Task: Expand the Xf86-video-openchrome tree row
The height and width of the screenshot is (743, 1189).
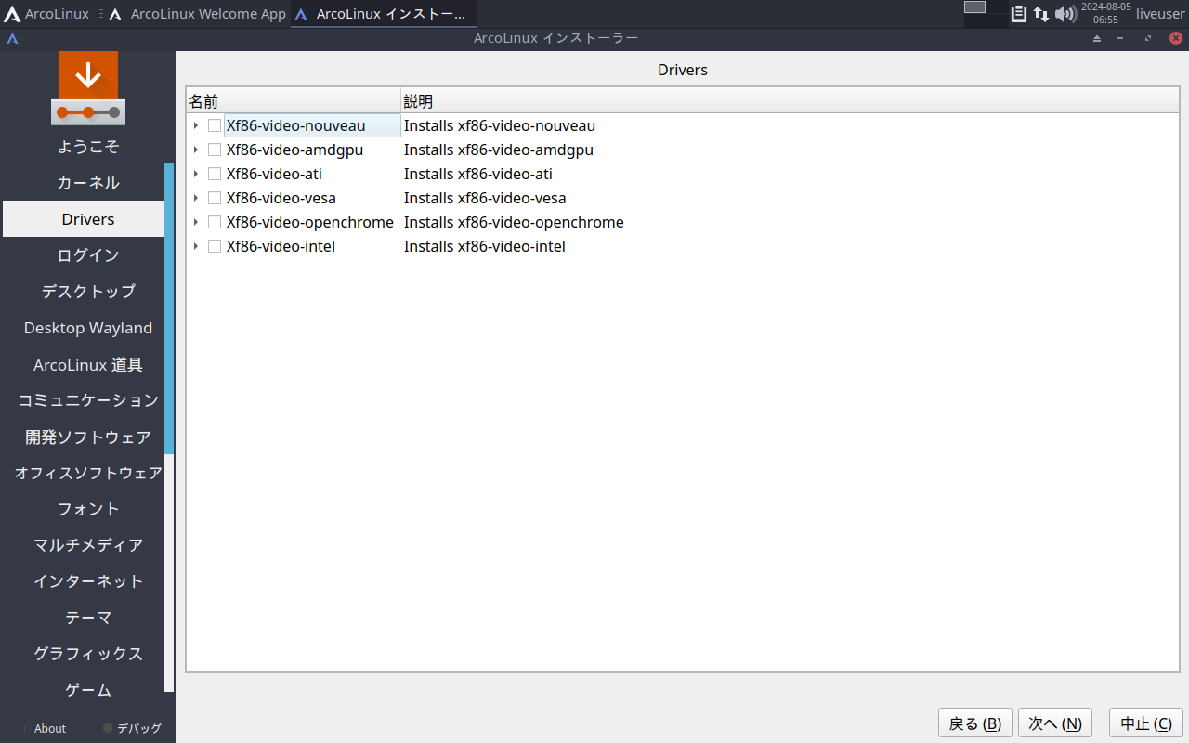Action: click(195, 222)
